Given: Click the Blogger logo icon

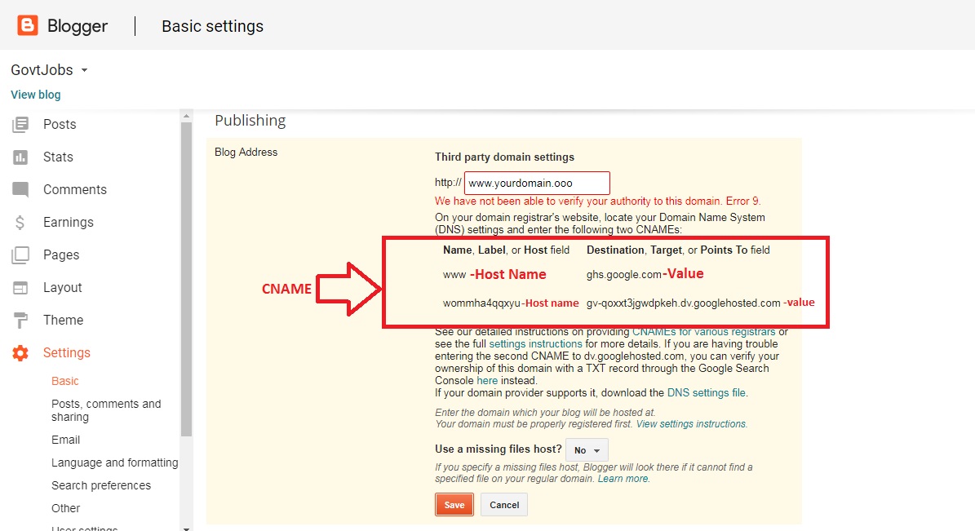Looking at the screenshot, I should (28, 25).
